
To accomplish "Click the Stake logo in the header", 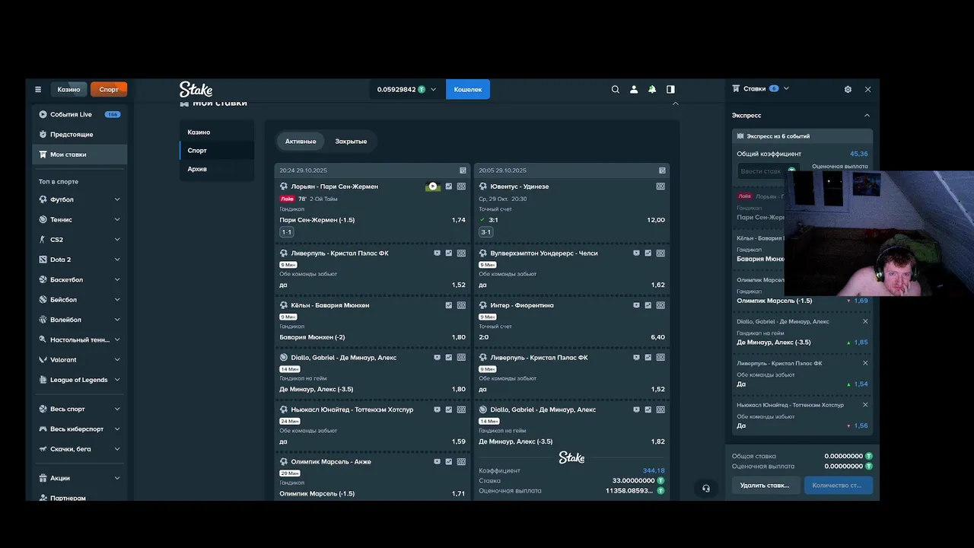I will click(x=196, y=89).
